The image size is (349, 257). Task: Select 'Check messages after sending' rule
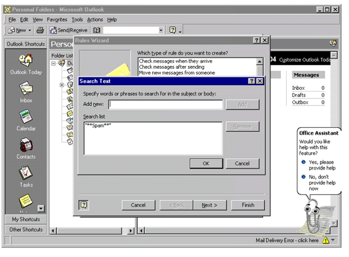[x=172, y=67]
